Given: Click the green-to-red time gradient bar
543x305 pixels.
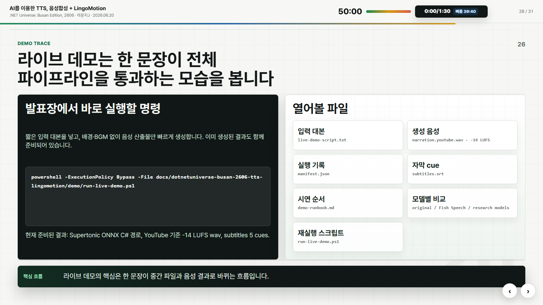Looking at the screenshot, I should pos(389,12).
